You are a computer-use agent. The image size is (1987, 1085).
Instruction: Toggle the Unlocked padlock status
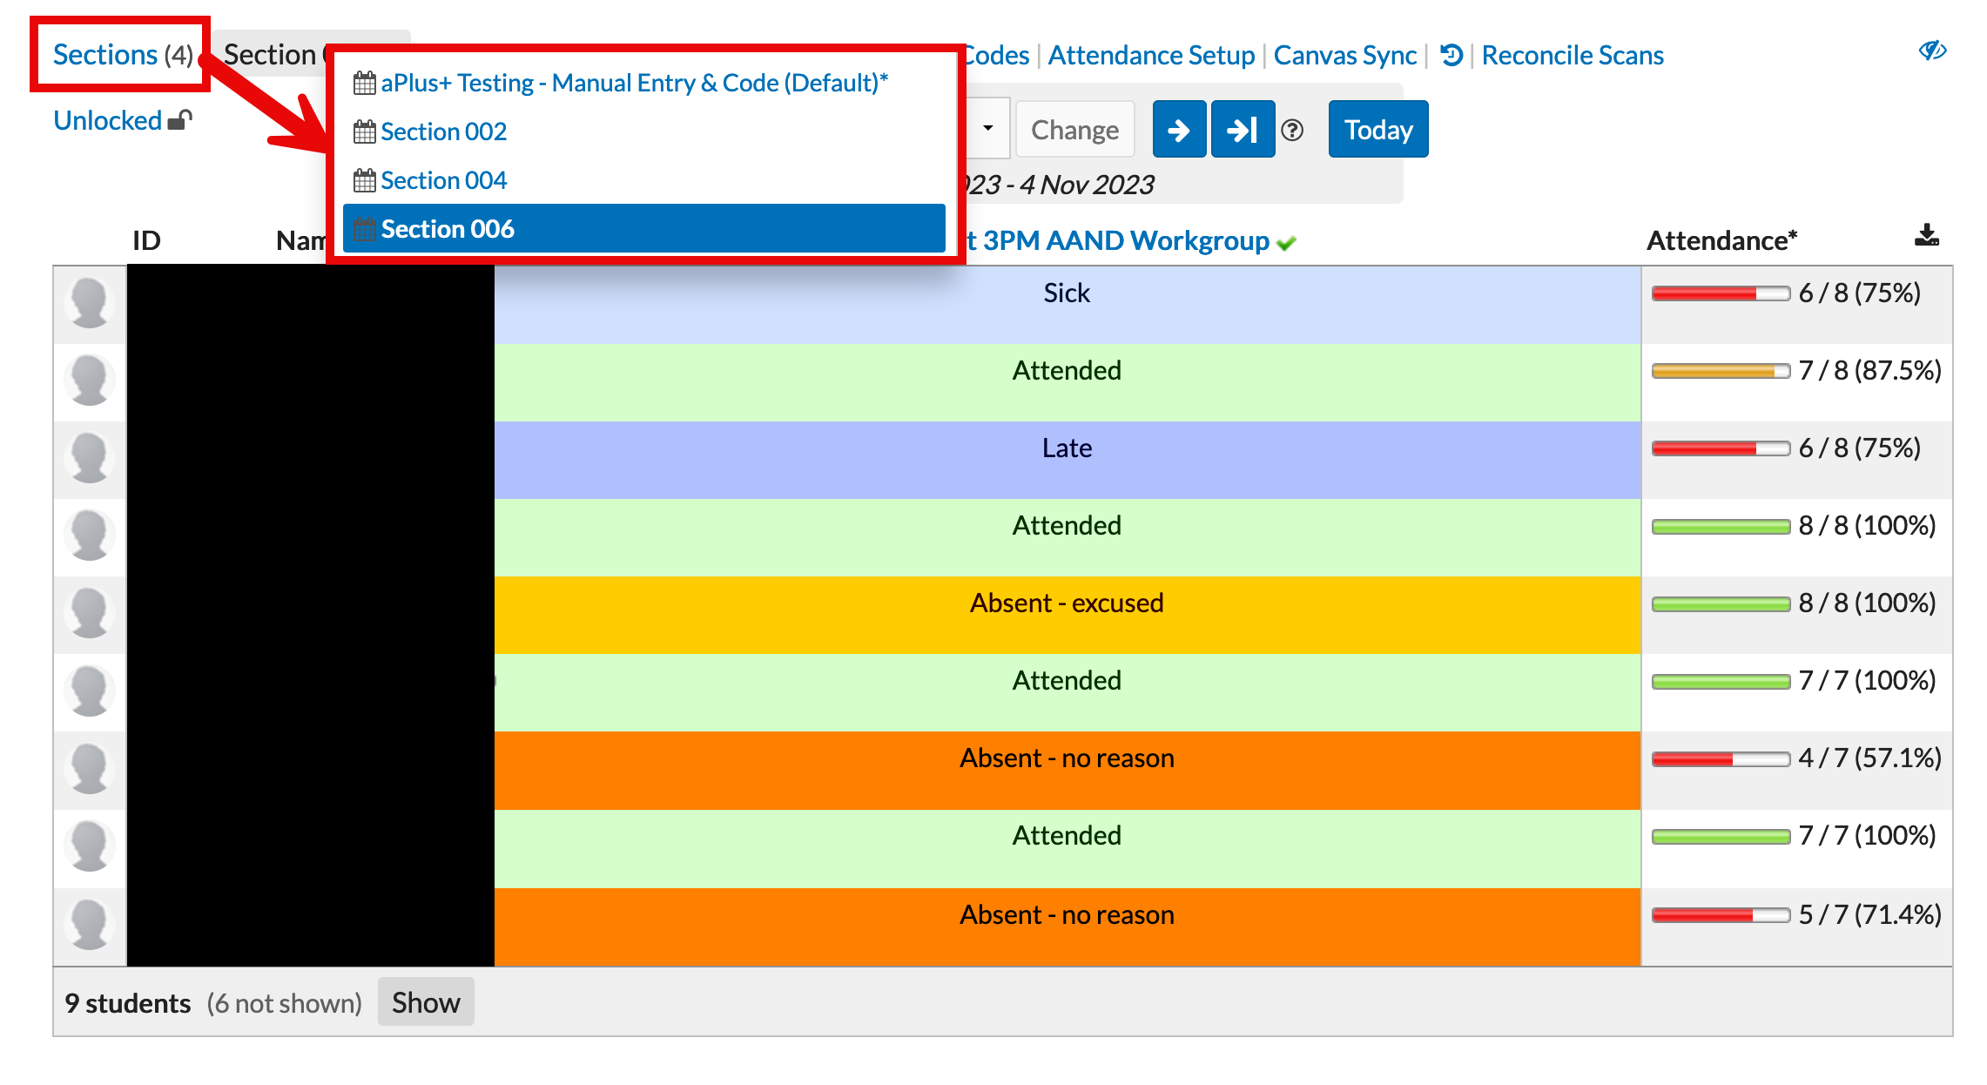point(122,120)
